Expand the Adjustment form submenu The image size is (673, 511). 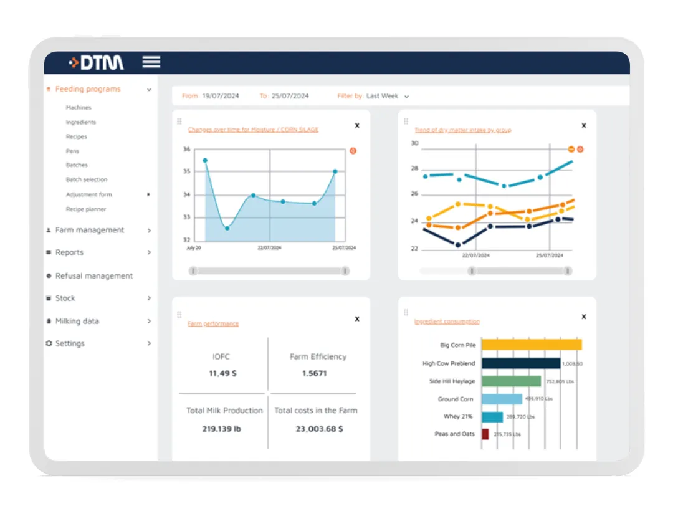coord(148,194)
